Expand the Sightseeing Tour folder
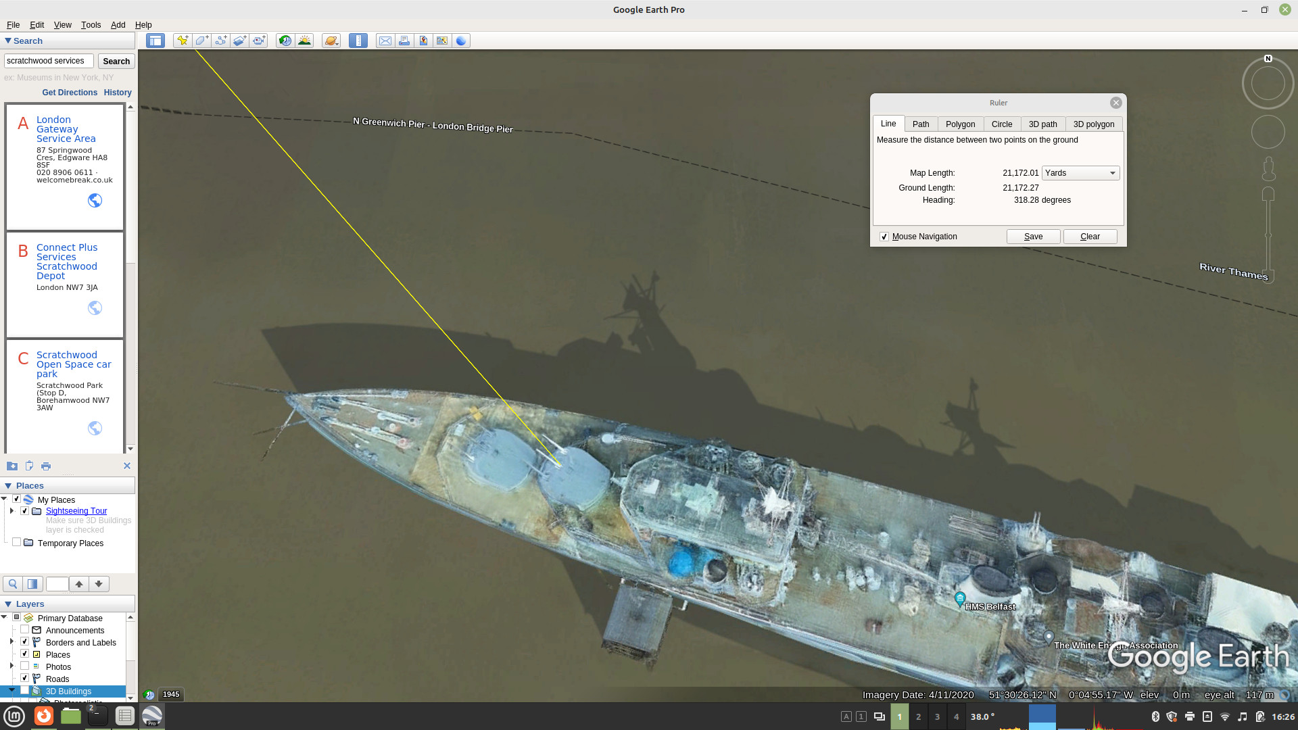The height and width of the screenshot is (730, 1298). (x=12, y=511)
